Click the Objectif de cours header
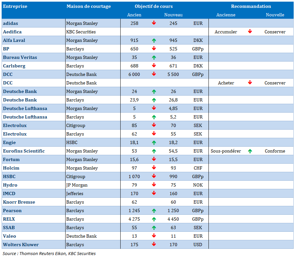295x256 pixels. pos(153,7)
